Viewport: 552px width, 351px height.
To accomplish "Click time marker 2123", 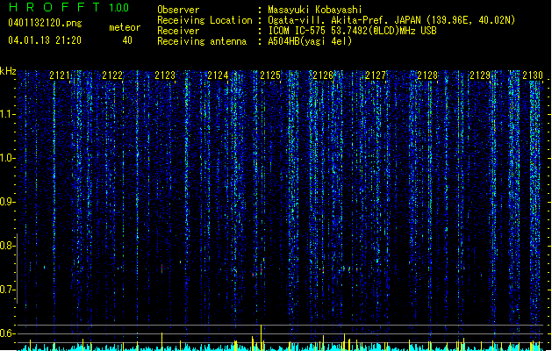I will coord(165,75).
